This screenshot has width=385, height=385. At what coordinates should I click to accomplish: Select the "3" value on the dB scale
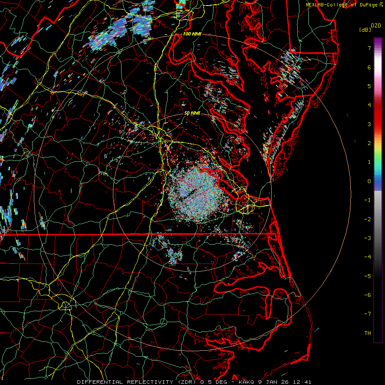pyautogui.click(x=369, y=124)
